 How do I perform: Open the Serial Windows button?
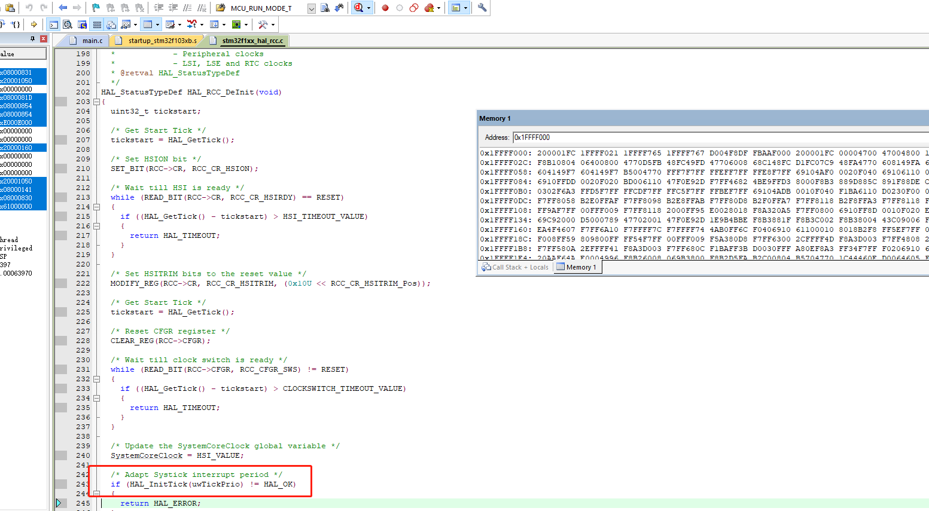pyautogui.click(x=170, y=25)
